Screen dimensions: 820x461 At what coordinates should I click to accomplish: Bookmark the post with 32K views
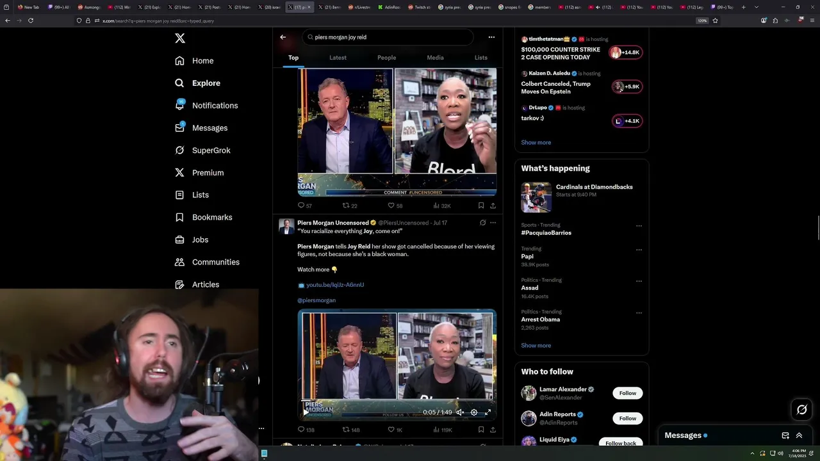(481, 206)
